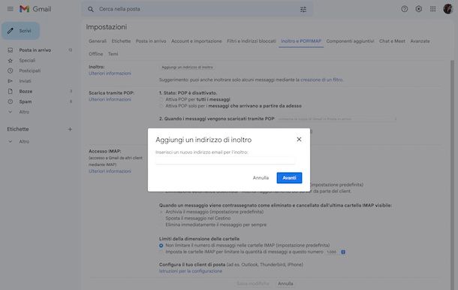Open Ulteriori informazioni under Scarica tramite POP

110,99
